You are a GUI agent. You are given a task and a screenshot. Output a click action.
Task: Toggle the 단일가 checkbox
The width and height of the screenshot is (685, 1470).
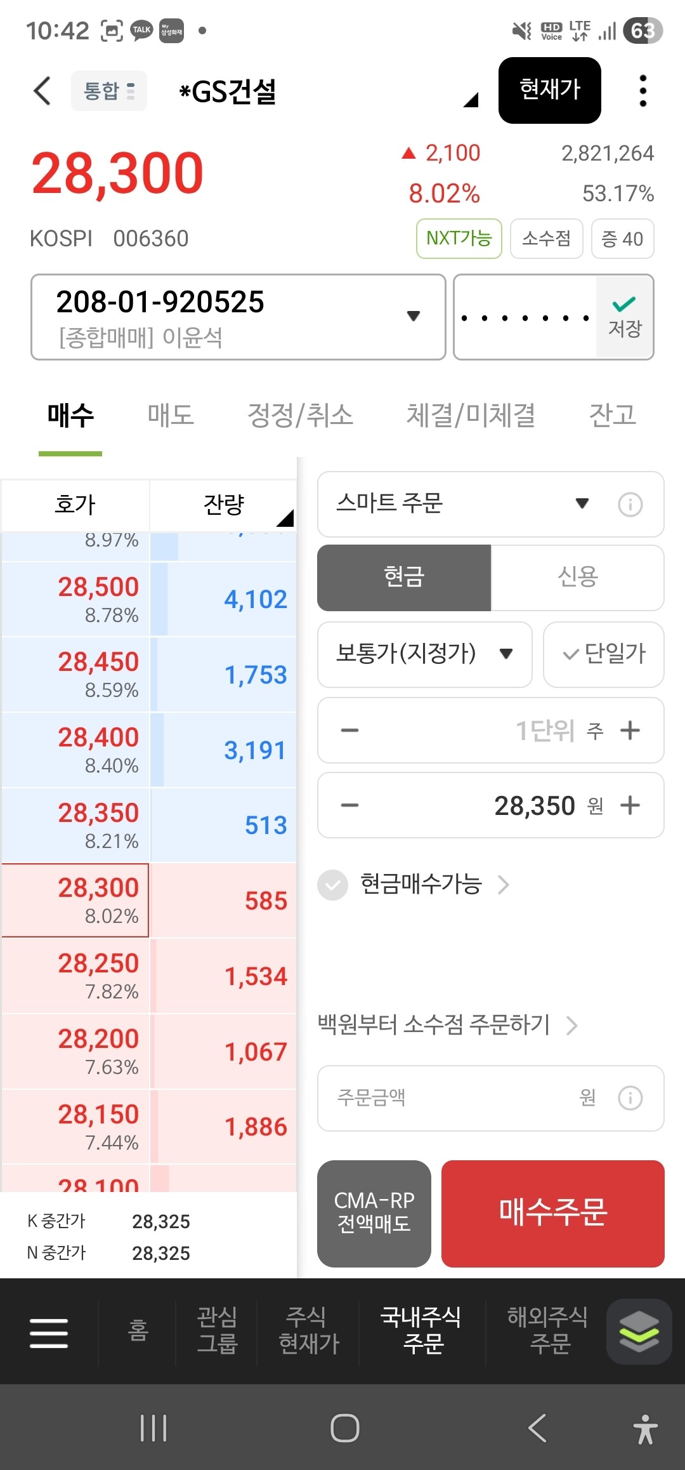tap(604, 654)
